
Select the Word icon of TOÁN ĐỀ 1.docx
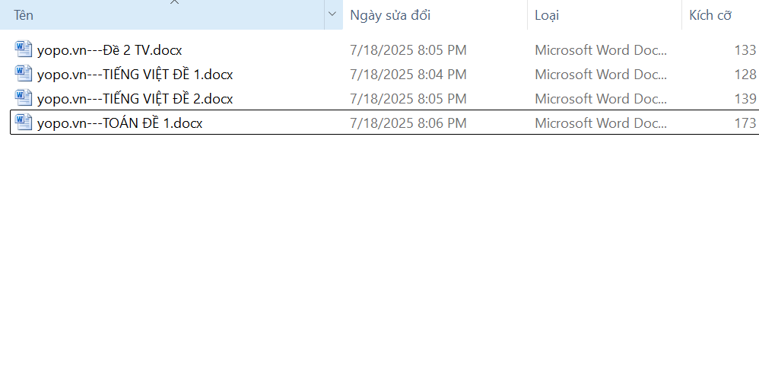pos(24,123)
